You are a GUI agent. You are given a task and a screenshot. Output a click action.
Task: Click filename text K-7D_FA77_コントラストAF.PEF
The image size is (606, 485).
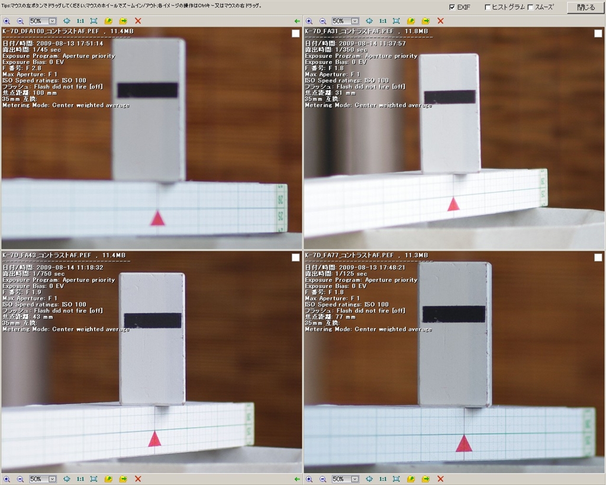[349, 256]
